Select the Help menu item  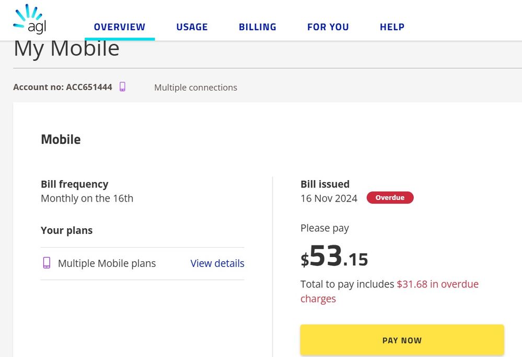coord(392,27)
